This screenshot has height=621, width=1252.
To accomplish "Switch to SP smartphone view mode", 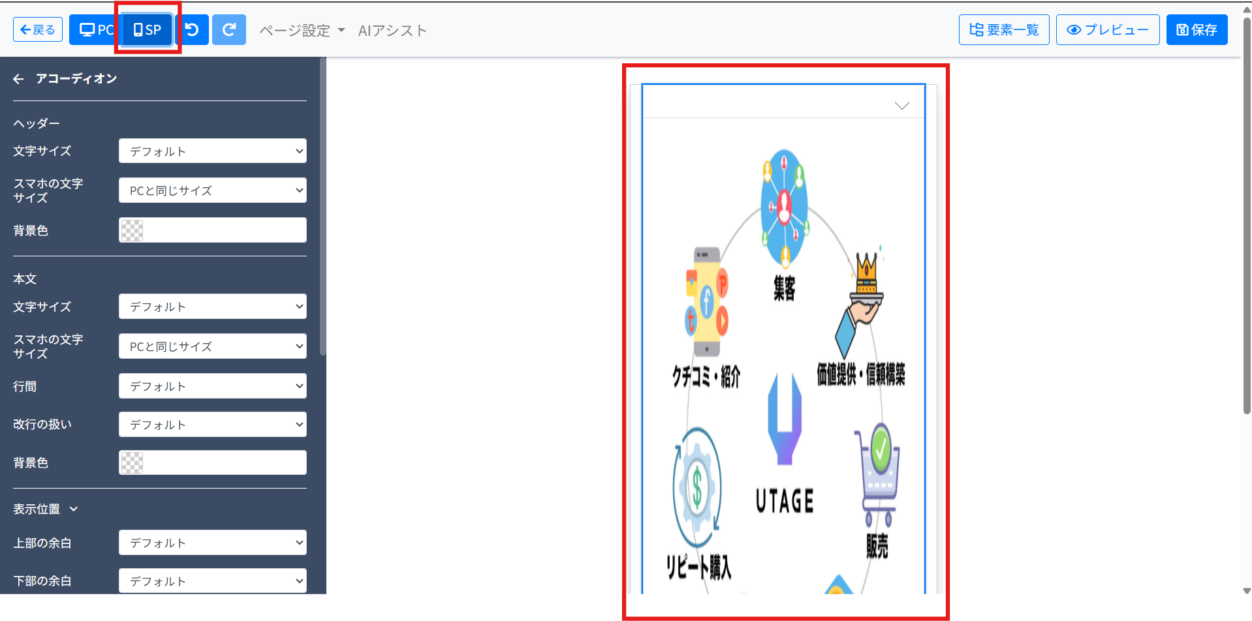I will (x=148, y=29).
